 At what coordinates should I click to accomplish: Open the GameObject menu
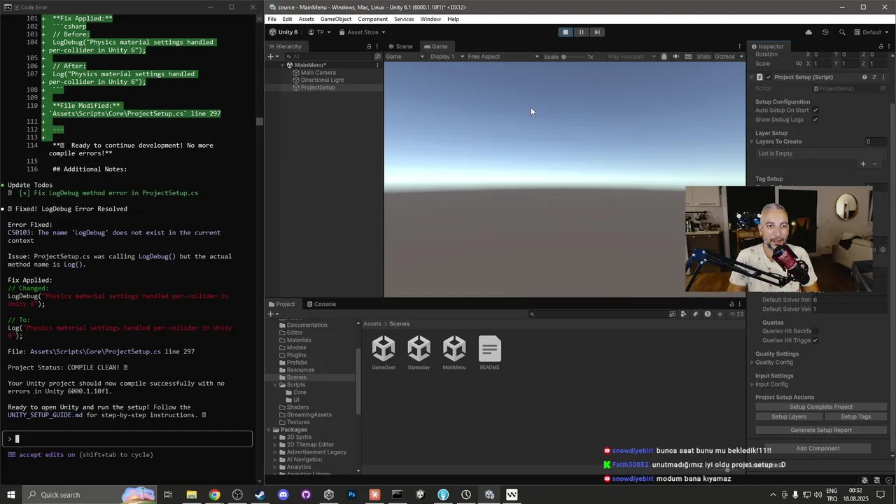pos(336,19)
